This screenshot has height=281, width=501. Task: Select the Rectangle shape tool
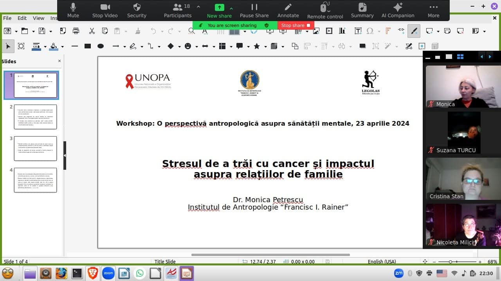[88, 46]
